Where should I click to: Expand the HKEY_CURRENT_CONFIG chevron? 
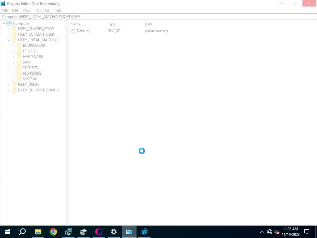tap(9, 90)
